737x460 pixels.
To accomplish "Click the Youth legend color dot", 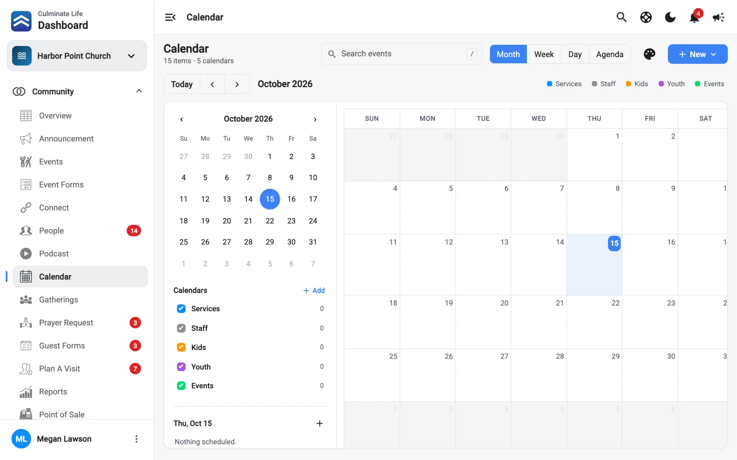I will click(x=661, y=84).
